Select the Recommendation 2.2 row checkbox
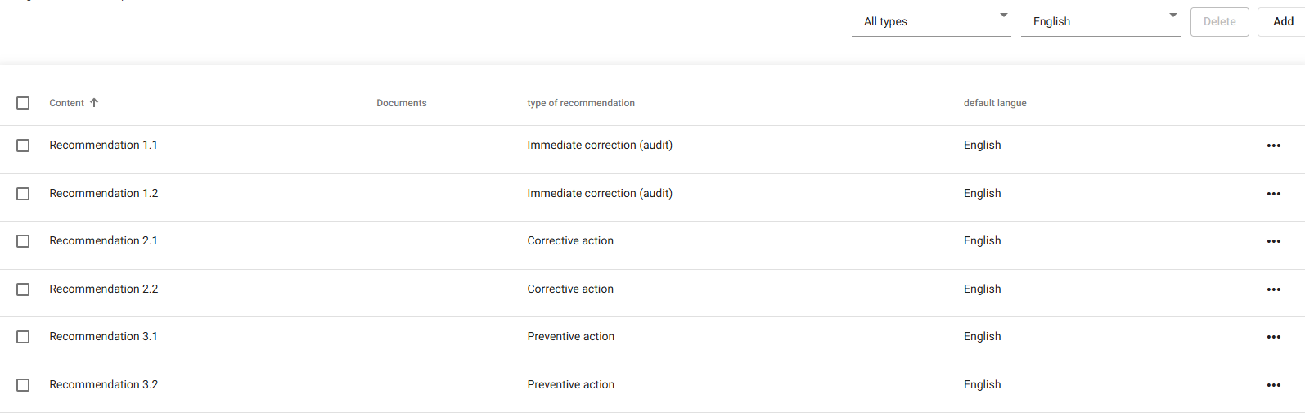 click(23, 289)
